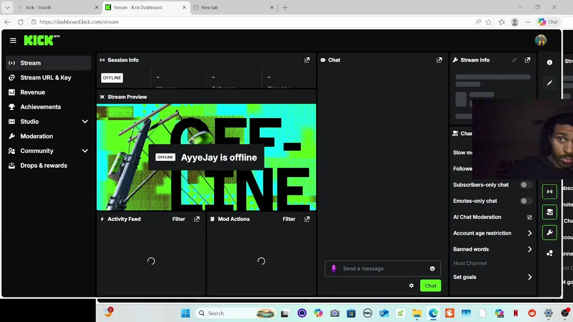This screenshot has height=322, width=573.
Task: Click the broadcast signal icon in right sidebar
Action: point(550,191)
